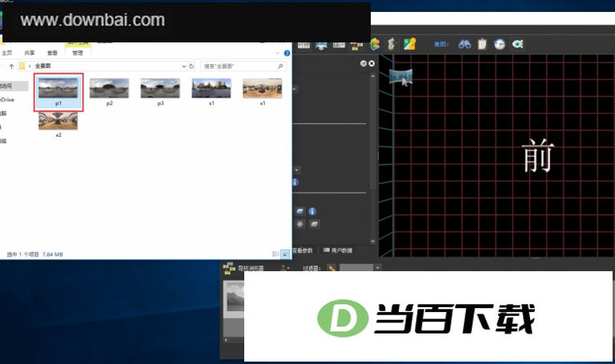This screenshot has width=615, height=364.
Task: Refresh the Explorer folder view
Action: (x=191, y=66)
